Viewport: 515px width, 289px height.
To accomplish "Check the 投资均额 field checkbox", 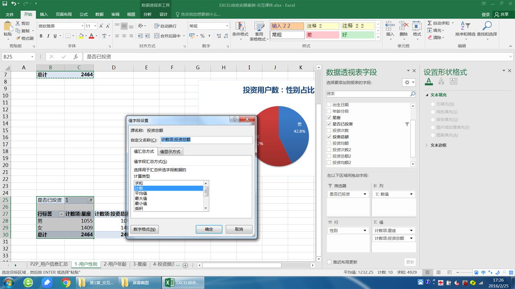I will tap(329, 143).
